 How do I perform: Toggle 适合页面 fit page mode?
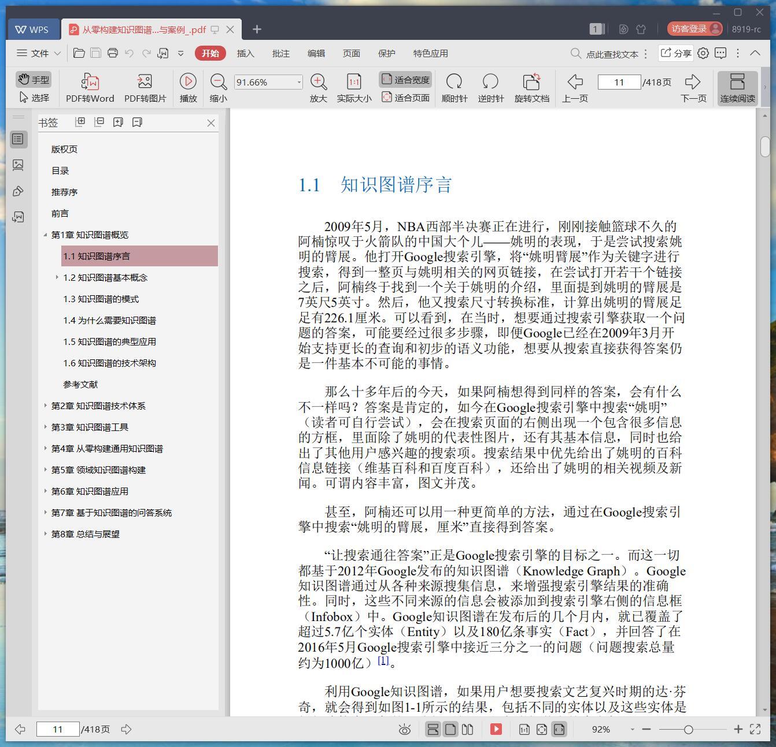click(x=405, y=98)
